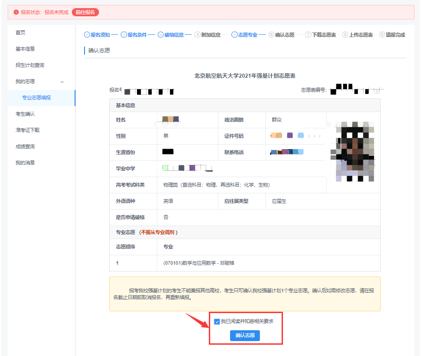Open 招生计划查询 sidebar item
Screen dimensions: 424x356
(x=30, y=65)
